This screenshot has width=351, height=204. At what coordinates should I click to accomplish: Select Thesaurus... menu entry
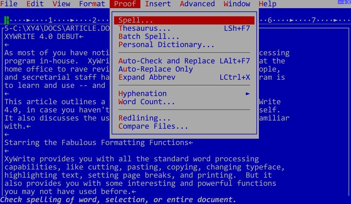click(184, 28)
